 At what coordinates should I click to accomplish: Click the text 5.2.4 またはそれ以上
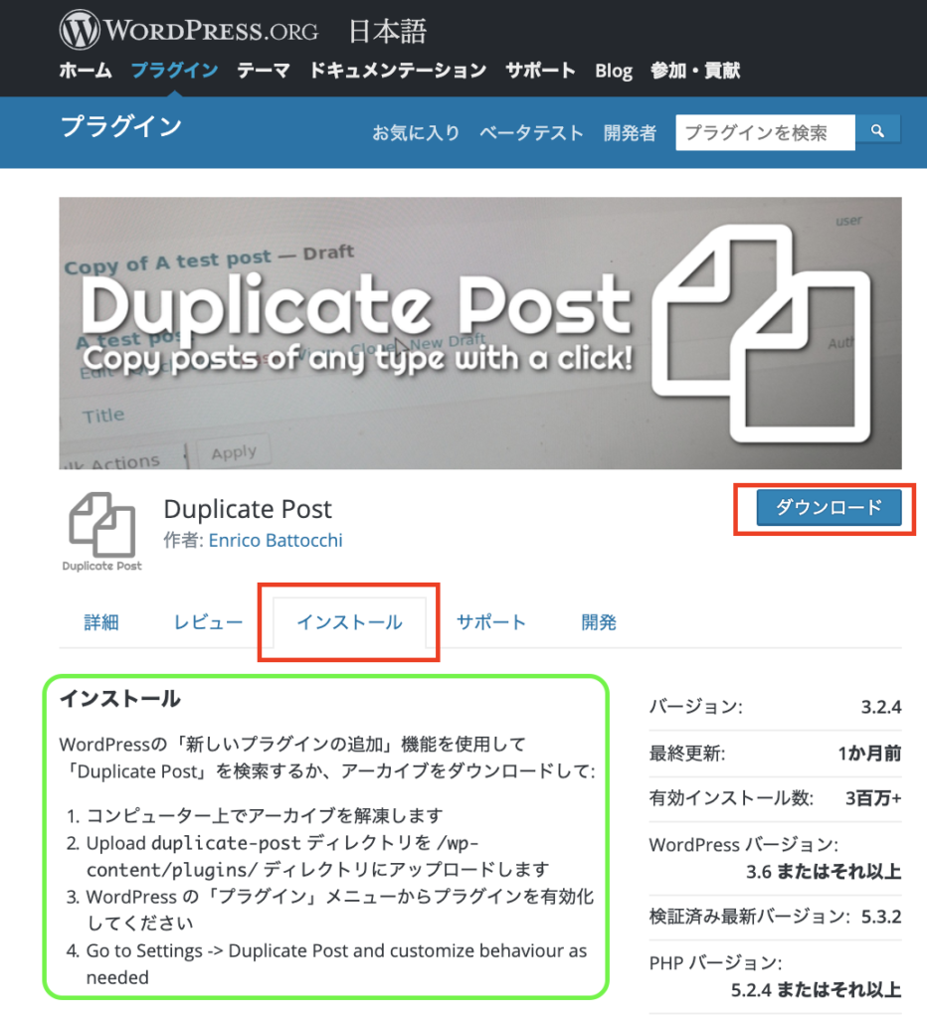pyautogui.click(x=816, y=990)
